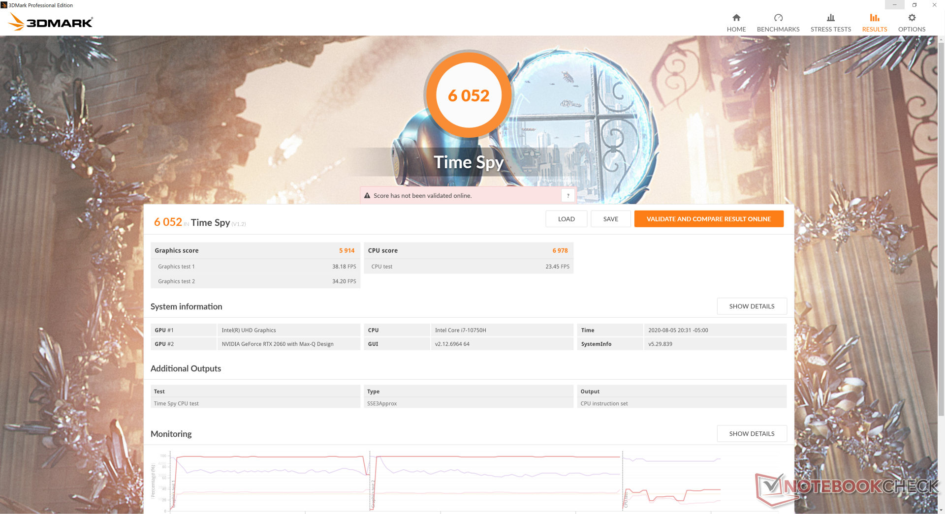Click CPU test result 23.45 FPS
945x514 pixels.
pyautogui.click(x=557, y=267)
